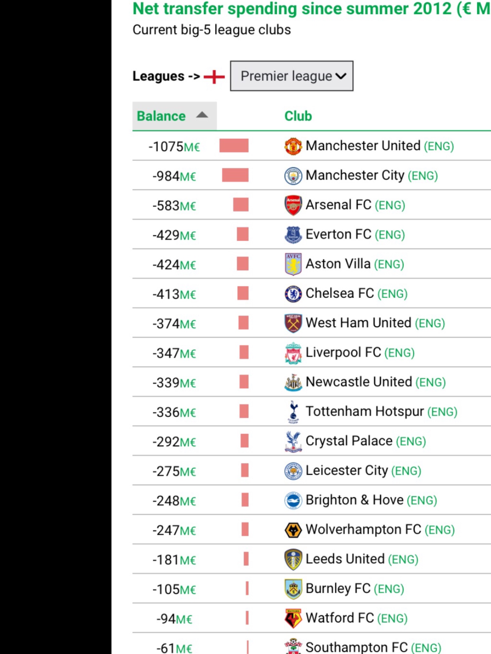Click the Tottenham Hotspur cockerel logo
The width and height of the screenshot is (491, 654).
tap(293, 412)
